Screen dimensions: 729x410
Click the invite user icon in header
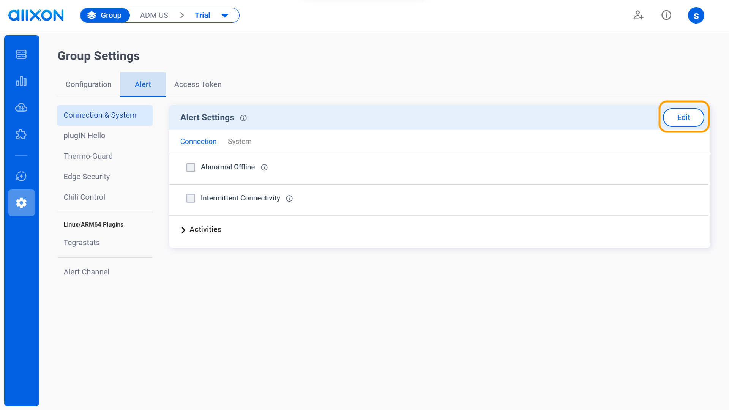click(638, 15)
